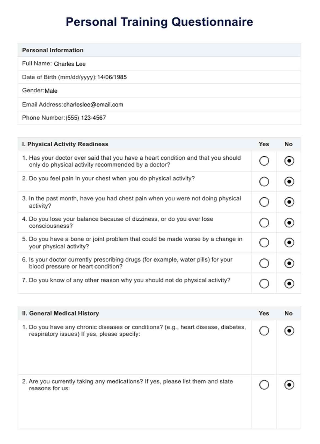This screenshot has height=444, width=320.
Task: Click the Date of Birth field
Action: (x=112, y=77)
